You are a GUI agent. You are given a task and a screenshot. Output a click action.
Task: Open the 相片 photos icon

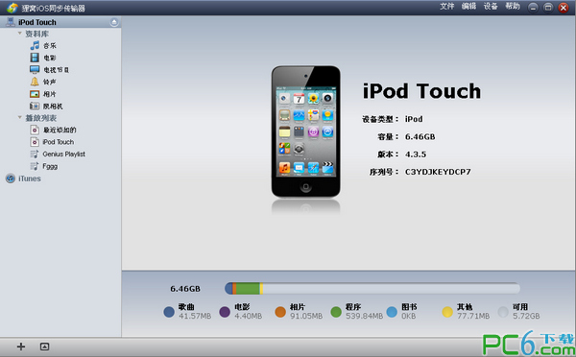click(x=35, y=94)
